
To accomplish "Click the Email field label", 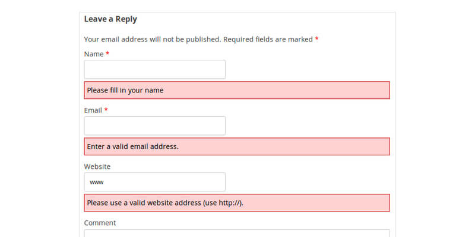I will tap(93, 110).
